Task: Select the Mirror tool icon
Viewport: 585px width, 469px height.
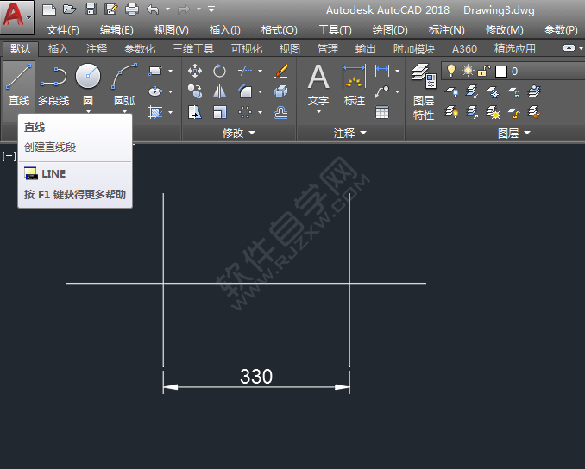Action: pyautogui.click(x=220, y=91)
